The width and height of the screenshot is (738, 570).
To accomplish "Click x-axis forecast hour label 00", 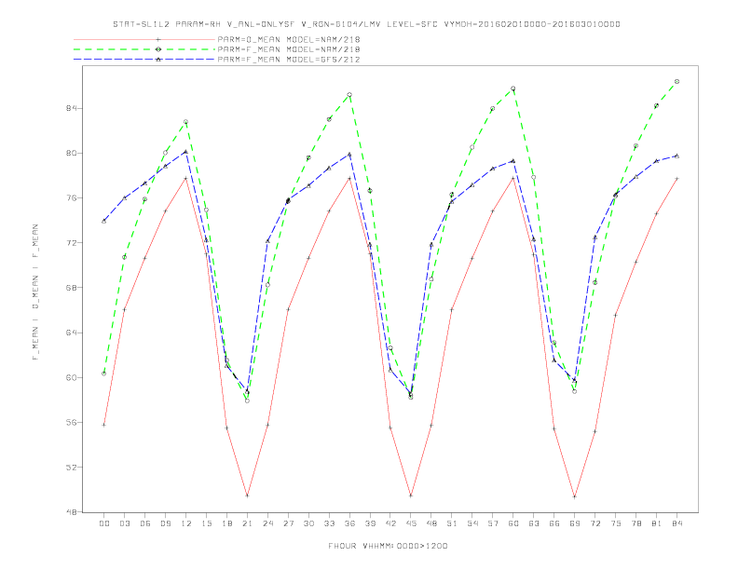I will [x=104, y=523].
